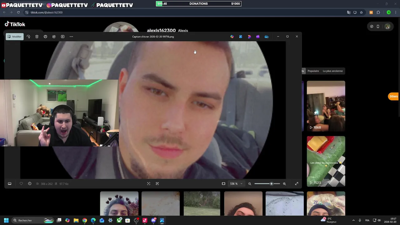Open the 556 % zoom dropdown
This screenshot has width=400, height=225.
(x=236, y=184)
